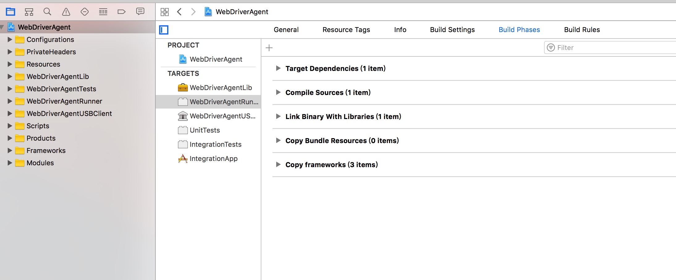Click the WebDriverAgentLib toolbox target icon
The height and width of the screenshot is (280, 676).
(183, 88)
